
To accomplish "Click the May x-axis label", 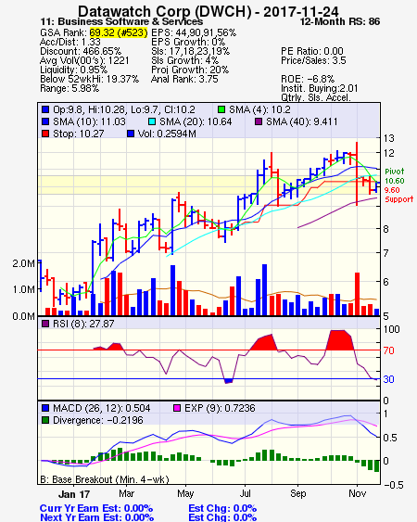I will coord(185,493).
